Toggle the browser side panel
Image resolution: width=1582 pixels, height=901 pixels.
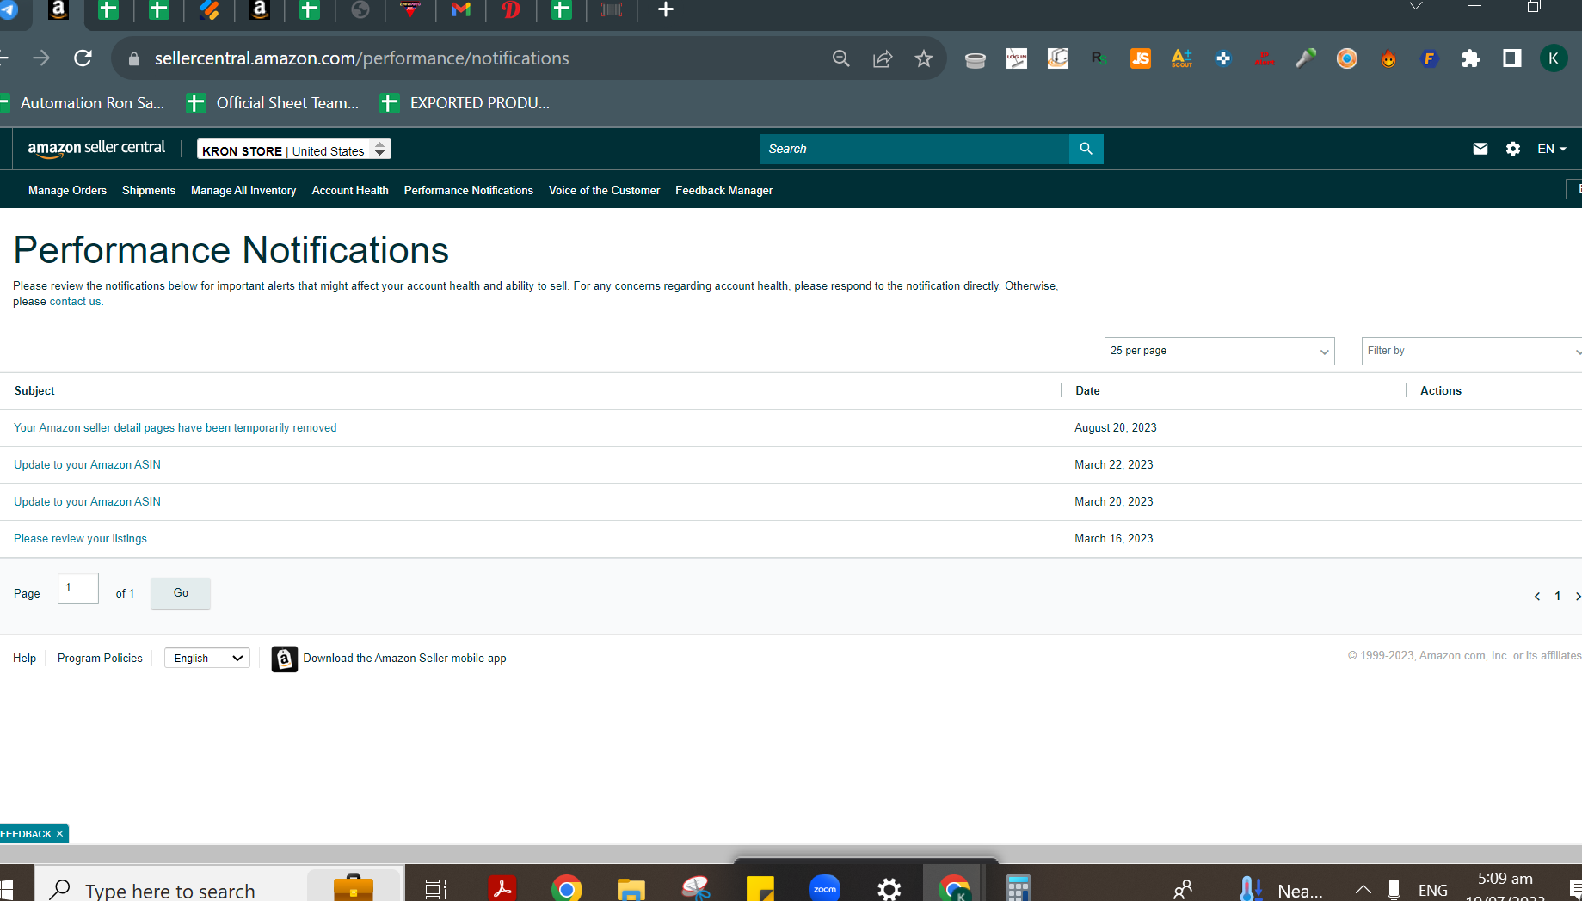pos(1512,58)
